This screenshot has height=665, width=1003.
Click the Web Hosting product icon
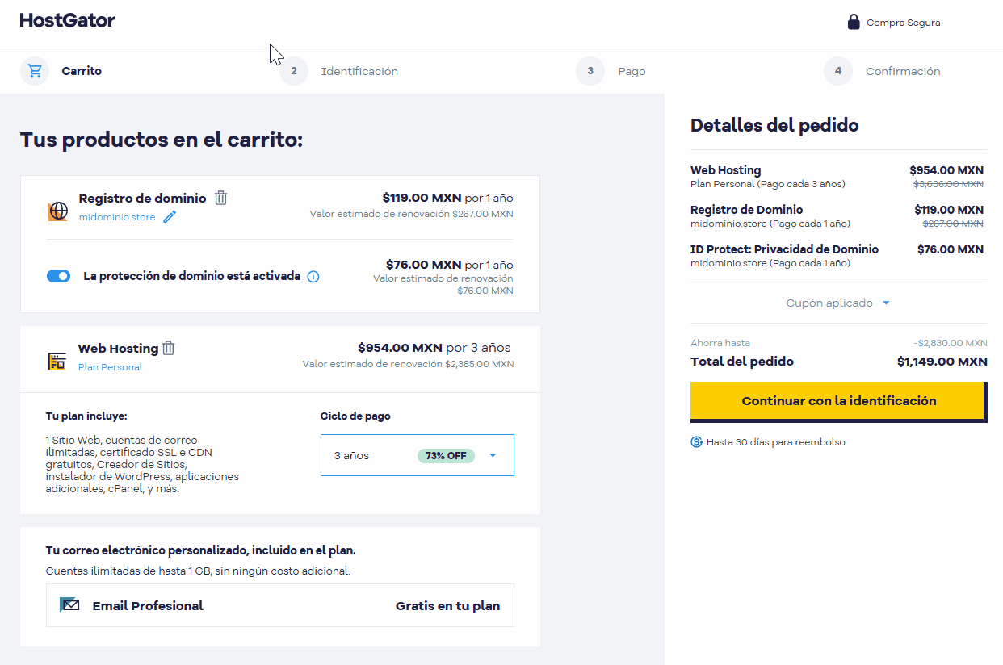57,361
